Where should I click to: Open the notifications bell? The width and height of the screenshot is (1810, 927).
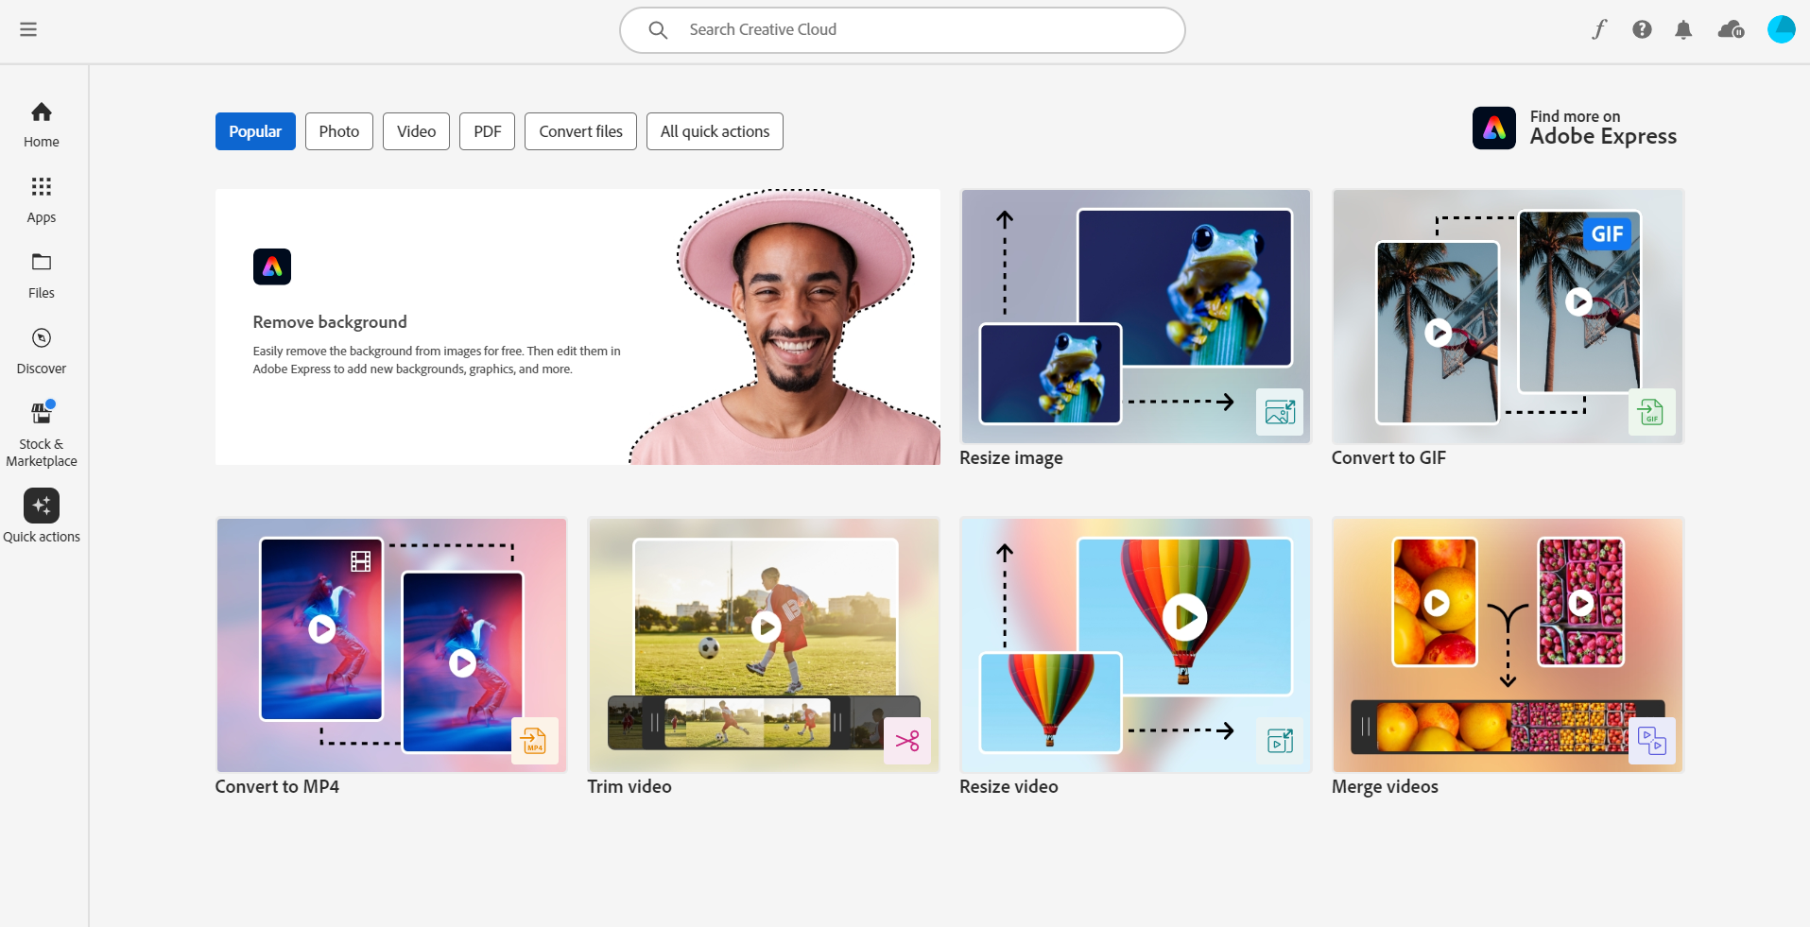[x=1683, y=30]
